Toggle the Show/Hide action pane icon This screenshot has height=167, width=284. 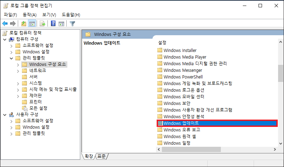tap(61, 23)
